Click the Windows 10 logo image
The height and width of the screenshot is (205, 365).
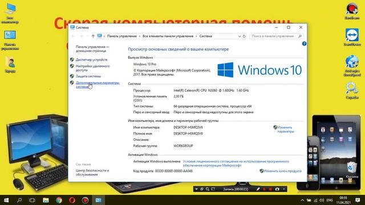tap(259, 69)
